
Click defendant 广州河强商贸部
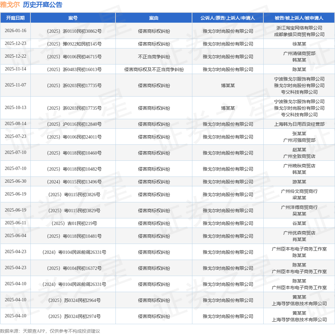(299, 140)
